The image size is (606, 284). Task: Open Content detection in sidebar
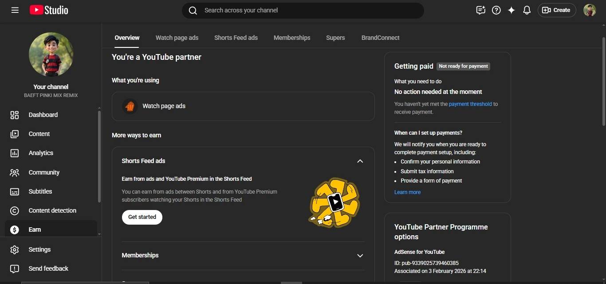[x=52, y=210]
